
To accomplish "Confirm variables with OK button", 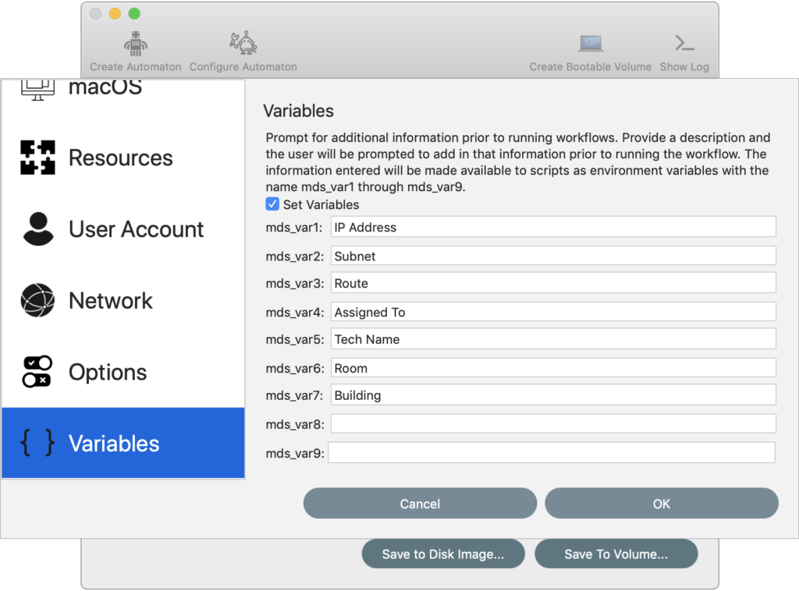I will point(662,504).
